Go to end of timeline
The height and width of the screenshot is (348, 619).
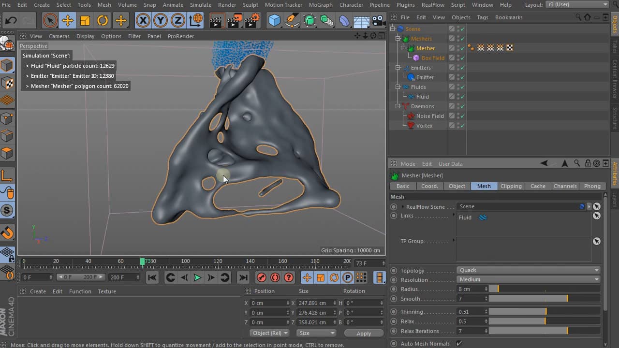(x=243, y=277)
